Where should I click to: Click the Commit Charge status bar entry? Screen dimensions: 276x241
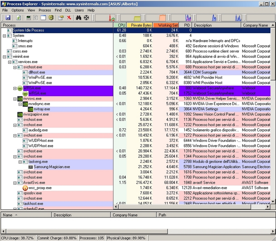(x=57, y=238)
